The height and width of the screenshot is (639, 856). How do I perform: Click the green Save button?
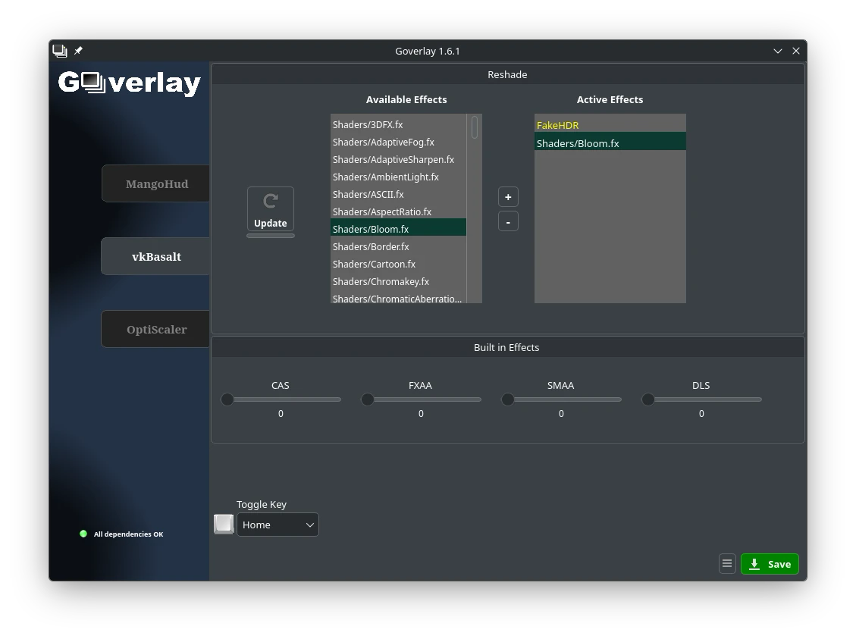coord(770,564)
